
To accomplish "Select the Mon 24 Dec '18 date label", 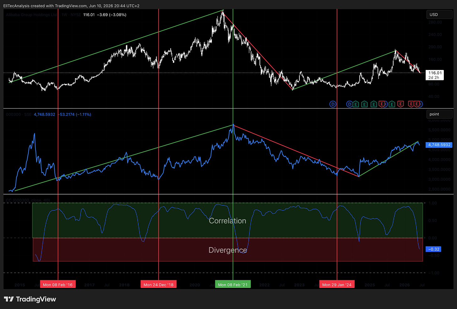I will [x=159, y=285].
